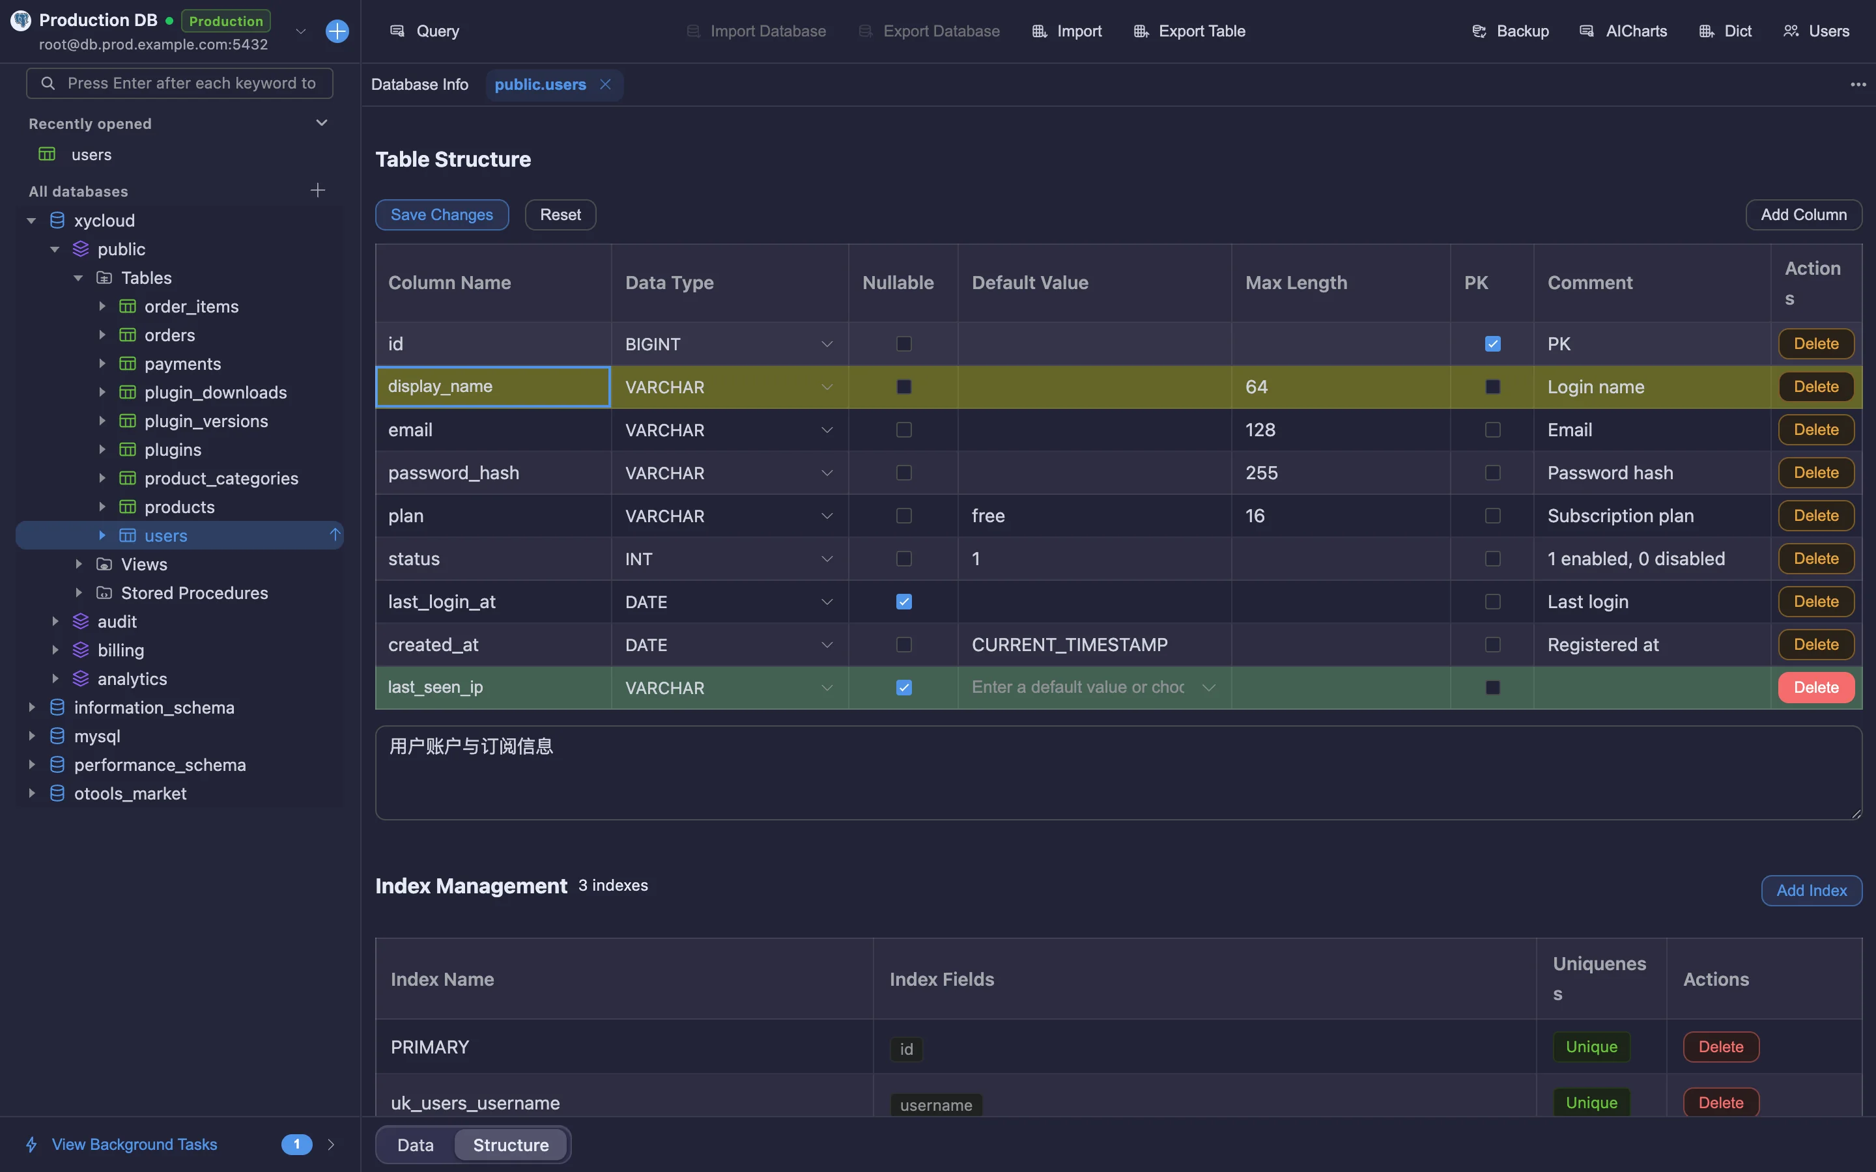This screenshot has height=1172, width=1876.
Task: Toggle Nullable checkbox for status column
Action: pyautogui.click(x=904, y=559)
